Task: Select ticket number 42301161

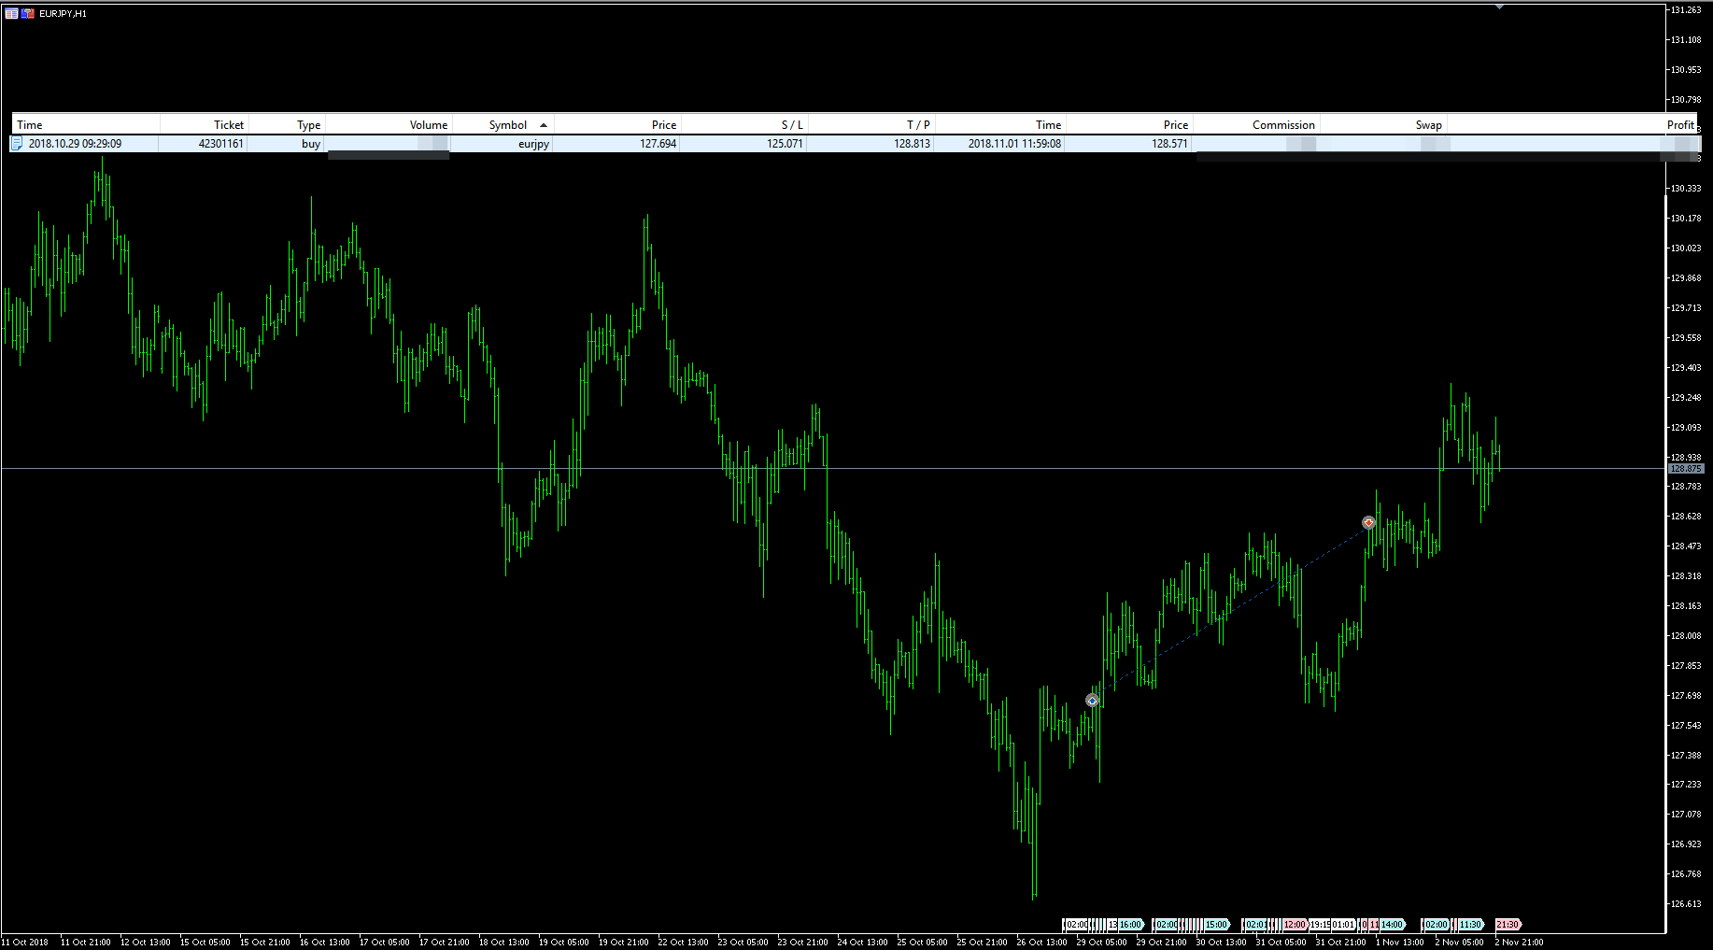Action: 220,144
